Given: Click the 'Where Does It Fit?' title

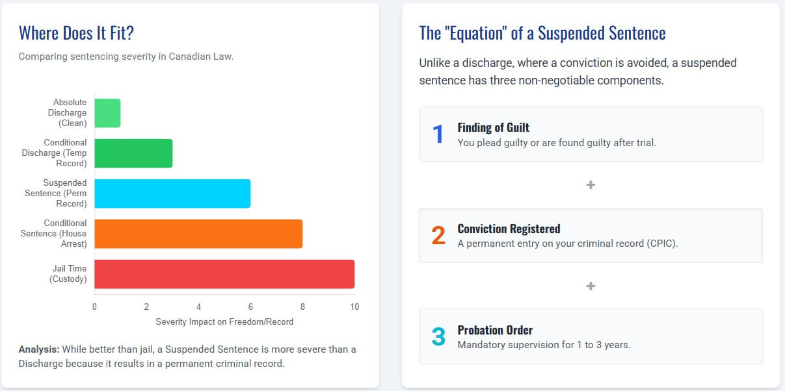Looking at the screenshot, I should pos(76,33).
